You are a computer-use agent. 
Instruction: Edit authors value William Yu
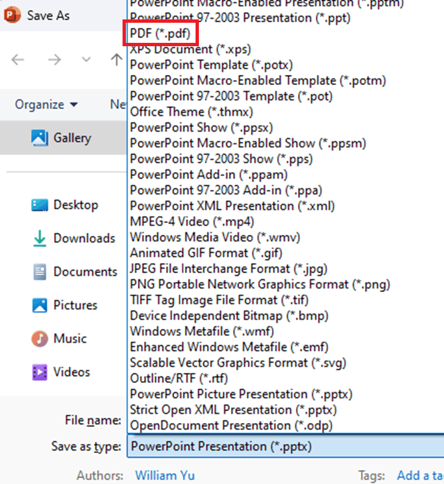(165, 475)
